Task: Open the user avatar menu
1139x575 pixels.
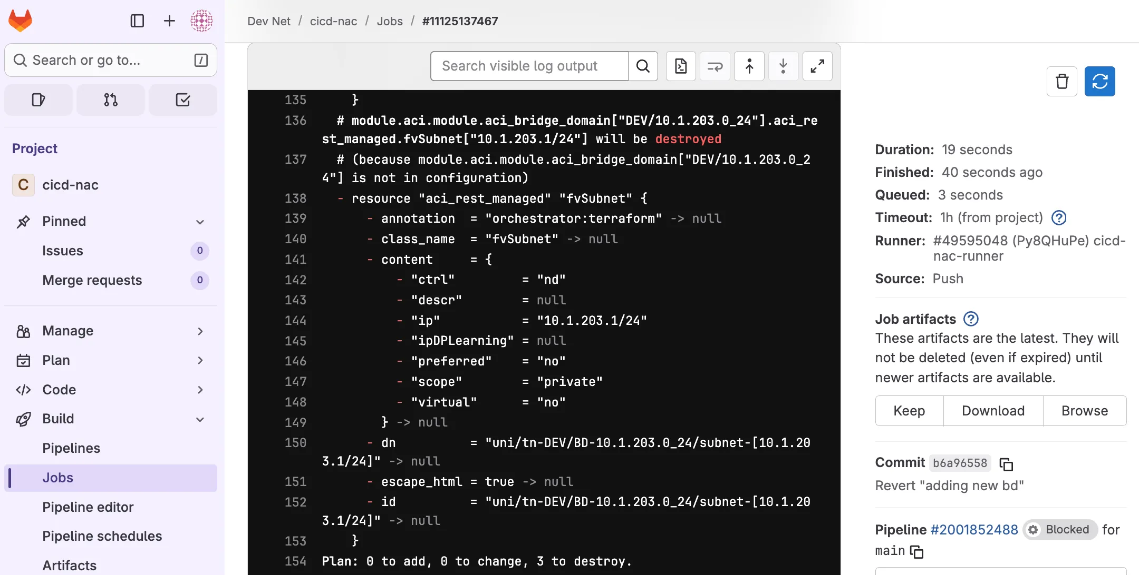Action: (201, 21)
